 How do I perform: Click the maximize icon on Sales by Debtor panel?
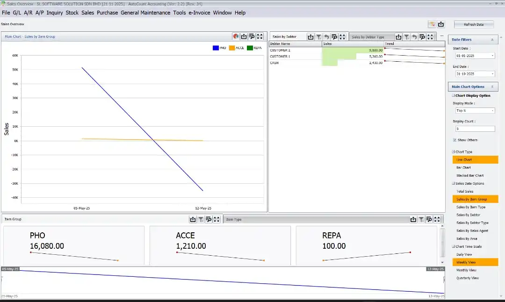(342, 36)
